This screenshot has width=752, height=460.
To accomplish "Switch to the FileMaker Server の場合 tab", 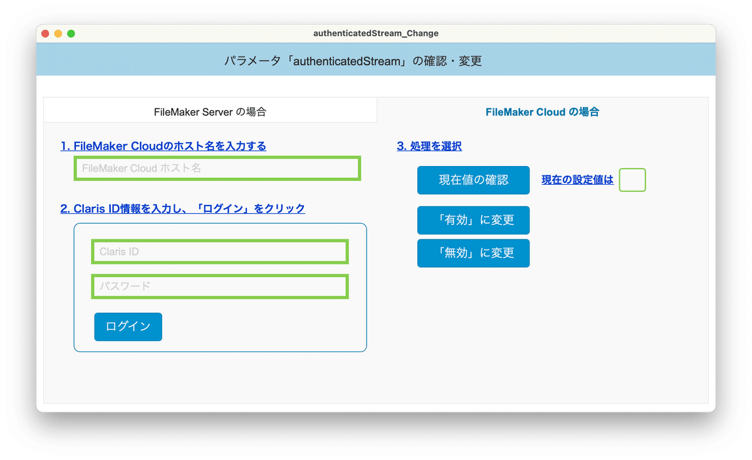I will pos(210,110).
